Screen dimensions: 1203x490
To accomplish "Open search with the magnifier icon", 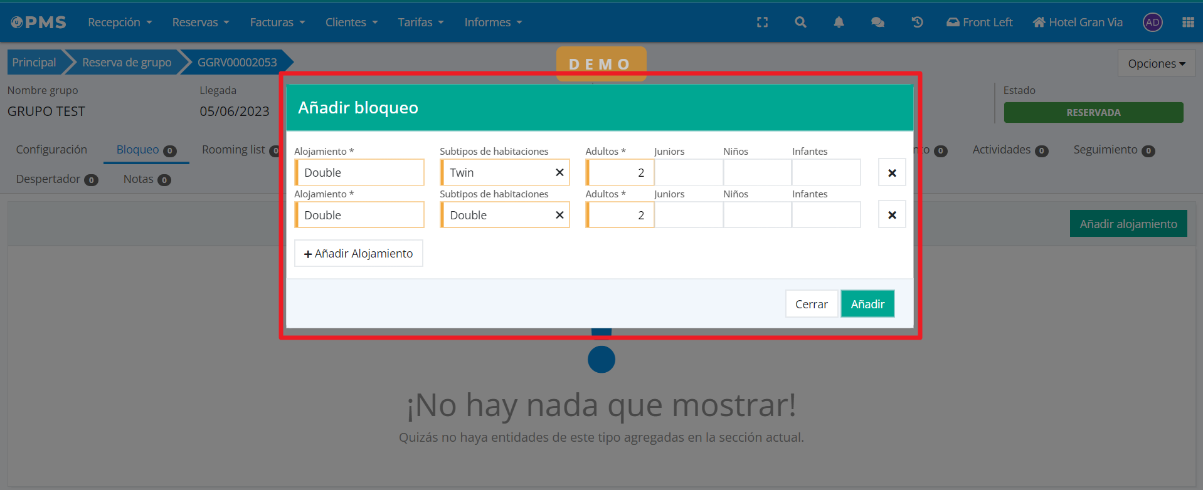I will [x=800, y=23].
